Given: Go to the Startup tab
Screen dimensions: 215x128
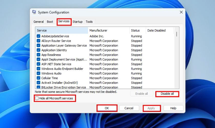Looking at the screenshot, I should click(x=78, y=22).
